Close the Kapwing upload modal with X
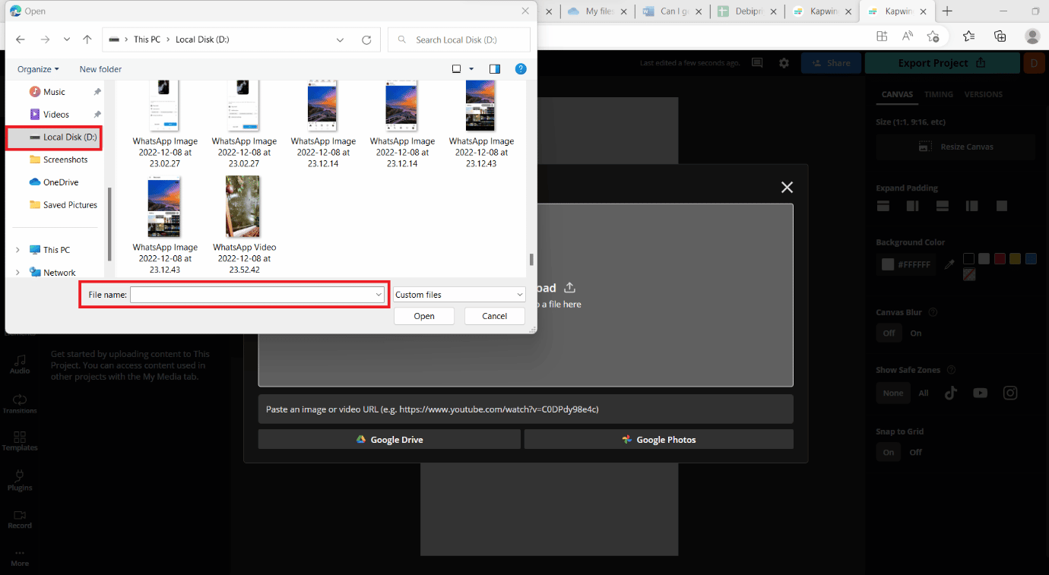The image size is (1049, 575). [787, 187]
